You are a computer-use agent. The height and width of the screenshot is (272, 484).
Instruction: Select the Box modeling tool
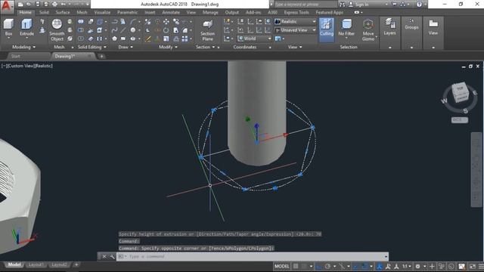(x=8, y=27)
